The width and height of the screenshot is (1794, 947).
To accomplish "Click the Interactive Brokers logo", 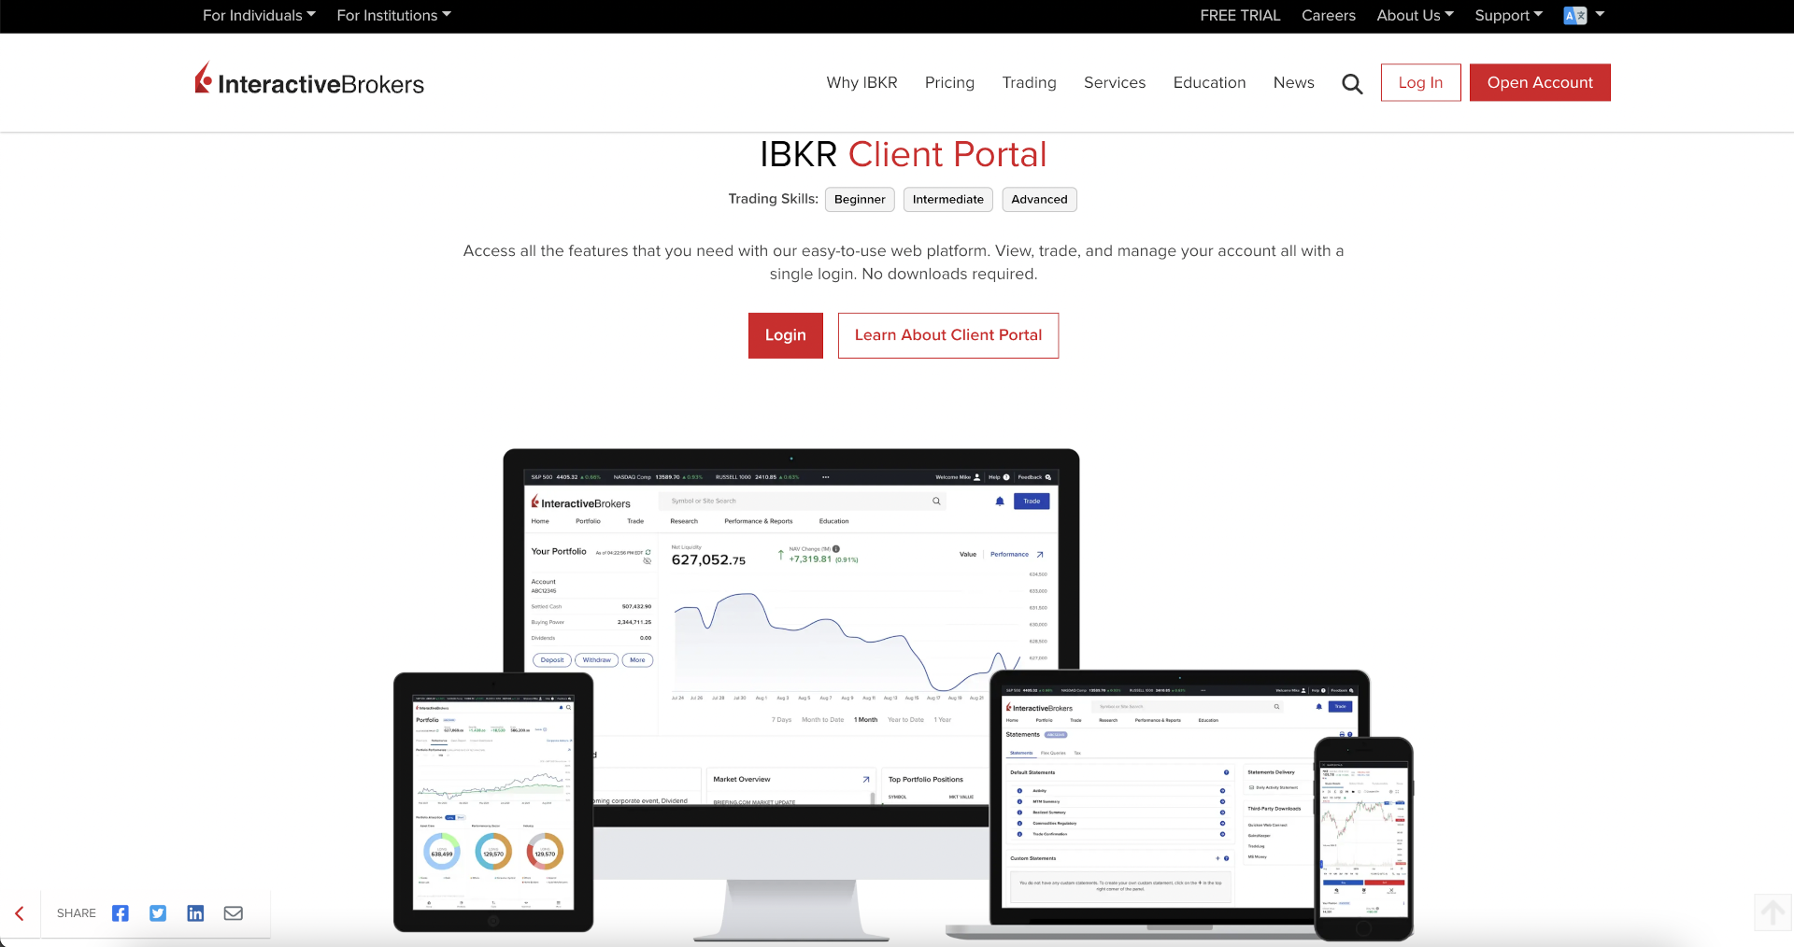I will pyautogui.click(x=309, y=82).
